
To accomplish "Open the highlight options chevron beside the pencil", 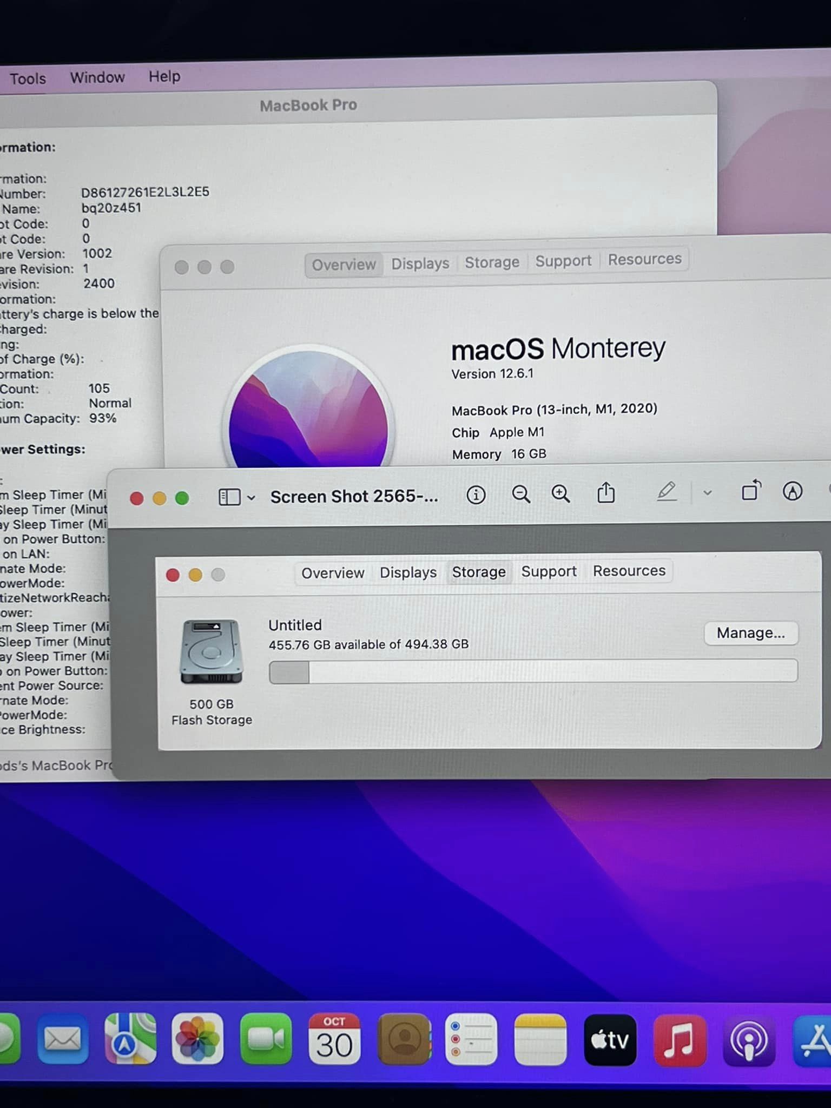I will pos(707,493).
